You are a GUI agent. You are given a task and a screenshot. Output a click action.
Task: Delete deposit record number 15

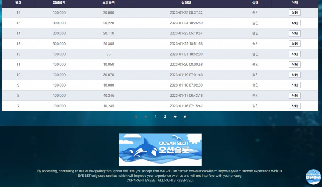point(295,23)
